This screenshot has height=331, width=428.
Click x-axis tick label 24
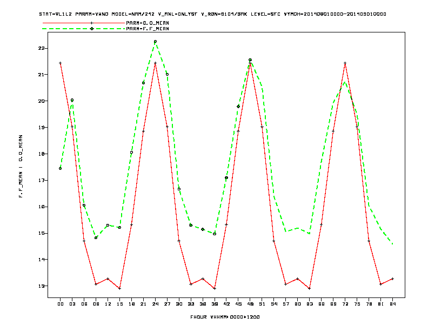[155, 304]
